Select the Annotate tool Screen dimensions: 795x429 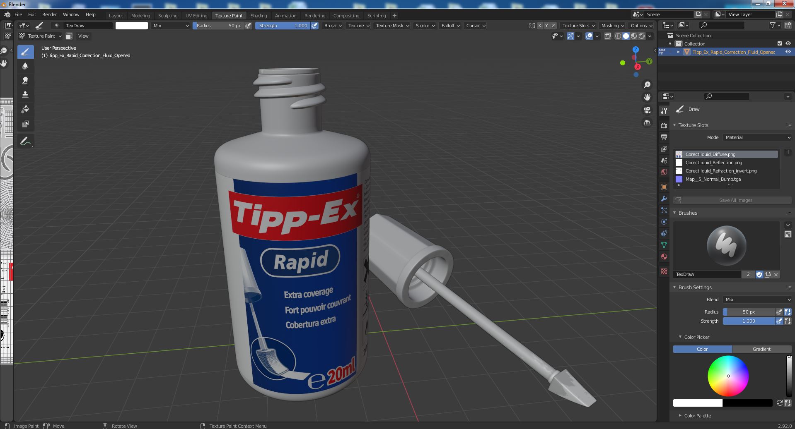(25, 141)
